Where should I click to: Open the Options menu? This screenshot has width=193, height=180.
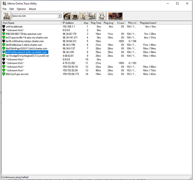click(21, 9)
